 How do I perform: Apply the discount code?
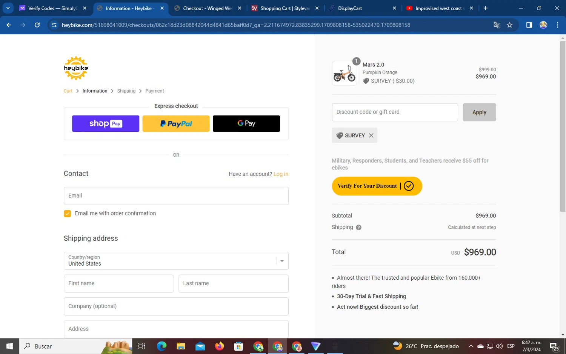point(479,112)
